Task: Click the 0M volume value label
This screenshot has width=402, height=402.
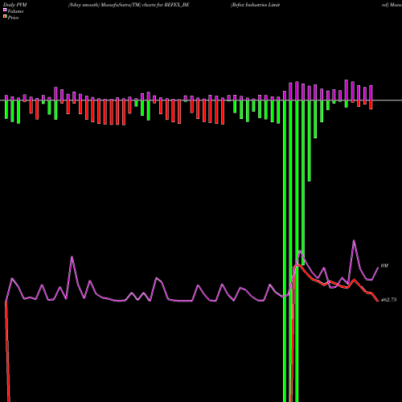Action: 384,265
